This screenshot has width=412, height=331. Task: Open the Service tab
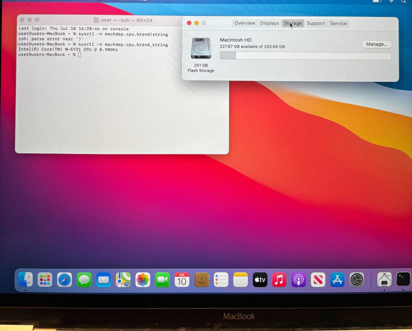click(x=338, y=23)
